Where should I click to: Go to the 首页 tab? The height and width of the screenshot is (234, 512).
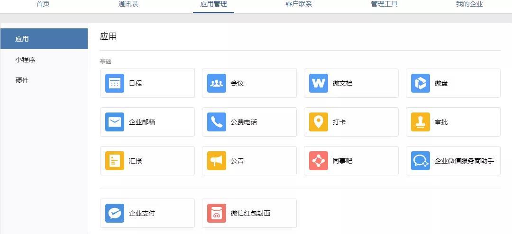43,4
